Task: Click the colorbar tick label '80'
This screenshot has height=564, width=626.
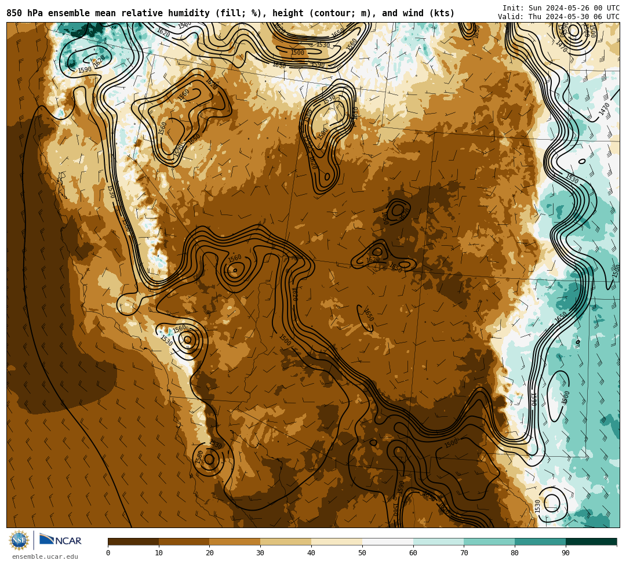Action: pyautogui.click(x=515, y=553)
